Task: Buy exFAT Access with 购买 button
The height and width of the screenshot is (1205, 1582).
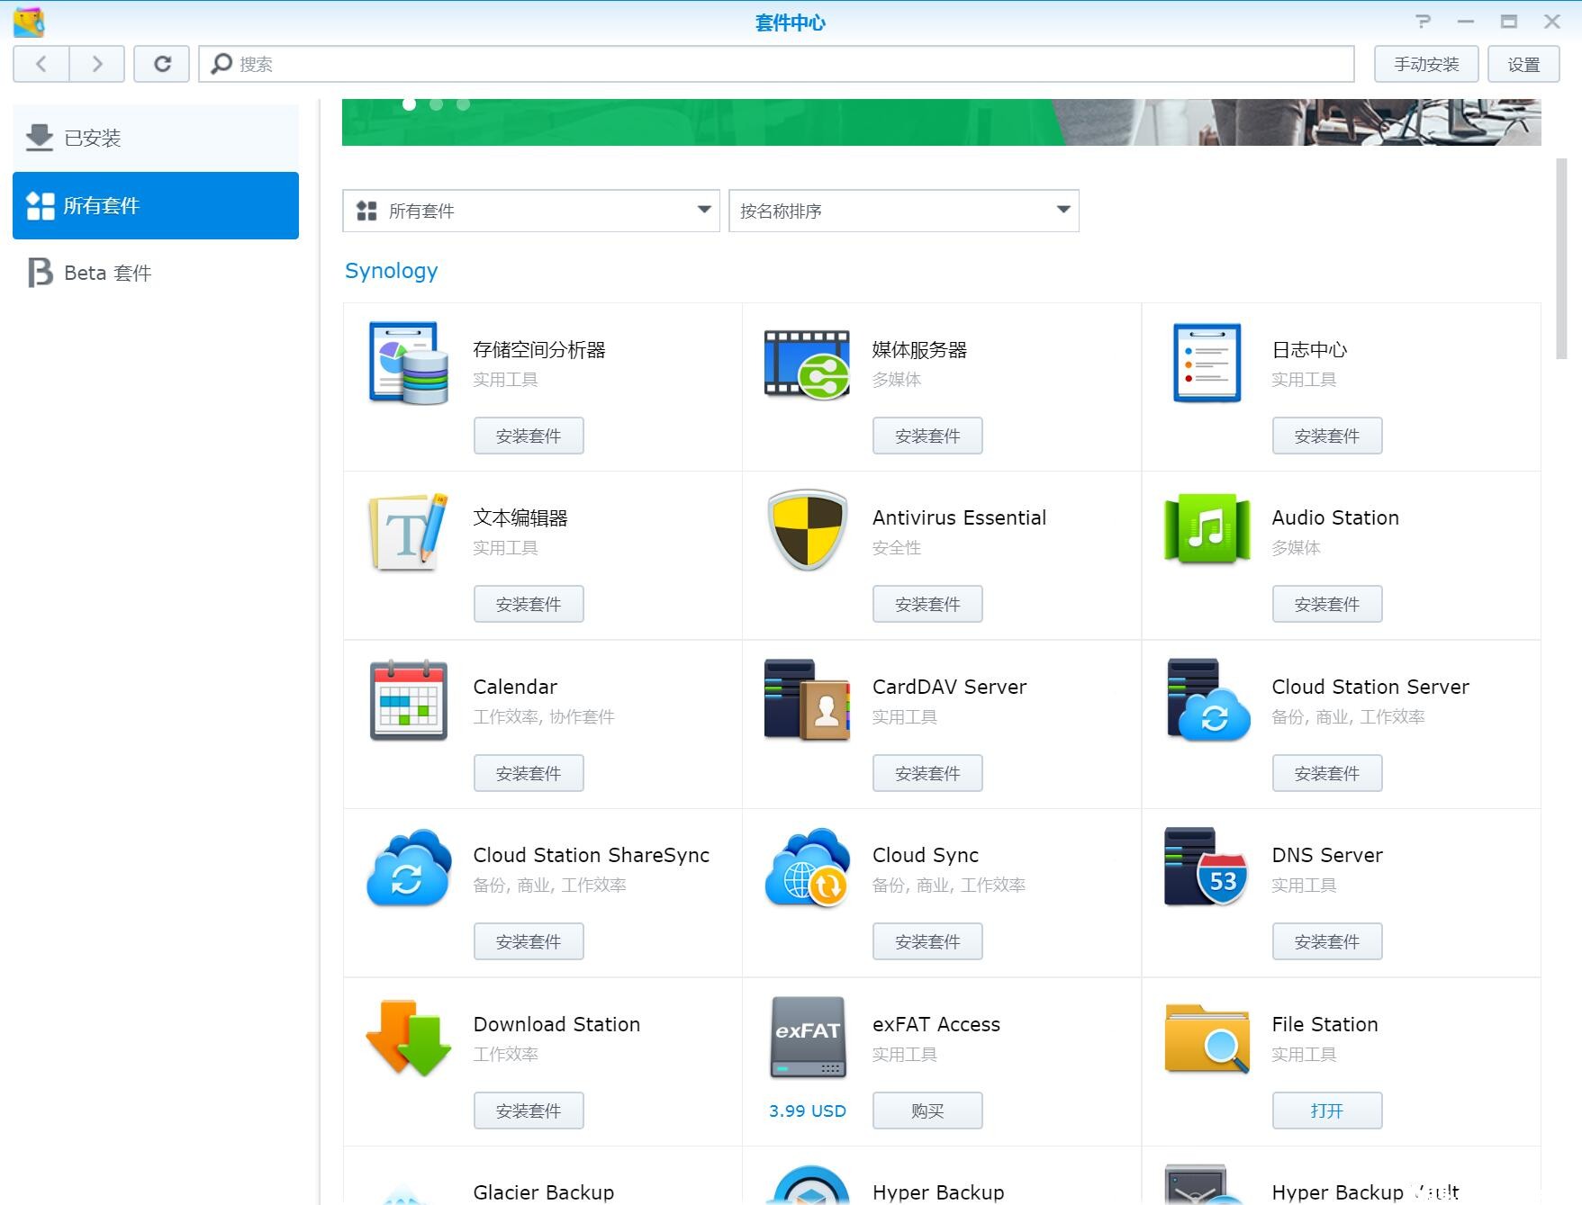Action: 927,1111
